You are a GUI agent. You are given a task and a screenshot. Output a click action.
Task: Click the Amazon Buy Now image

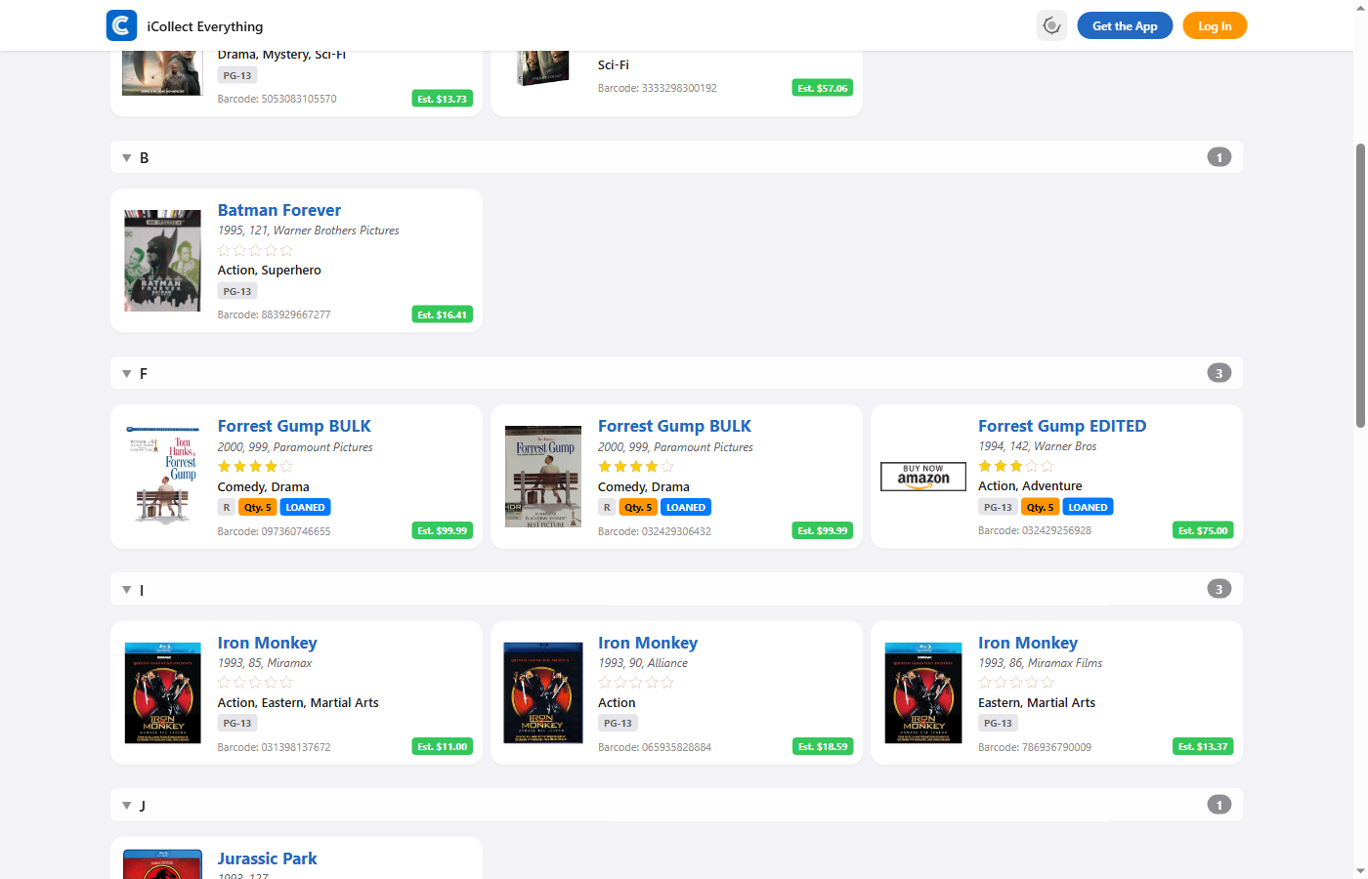[x=922, y=477]
